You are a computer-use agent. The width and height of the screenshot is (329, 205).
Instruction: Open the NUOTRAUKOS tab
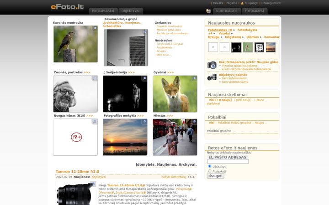tap(227, 11)
